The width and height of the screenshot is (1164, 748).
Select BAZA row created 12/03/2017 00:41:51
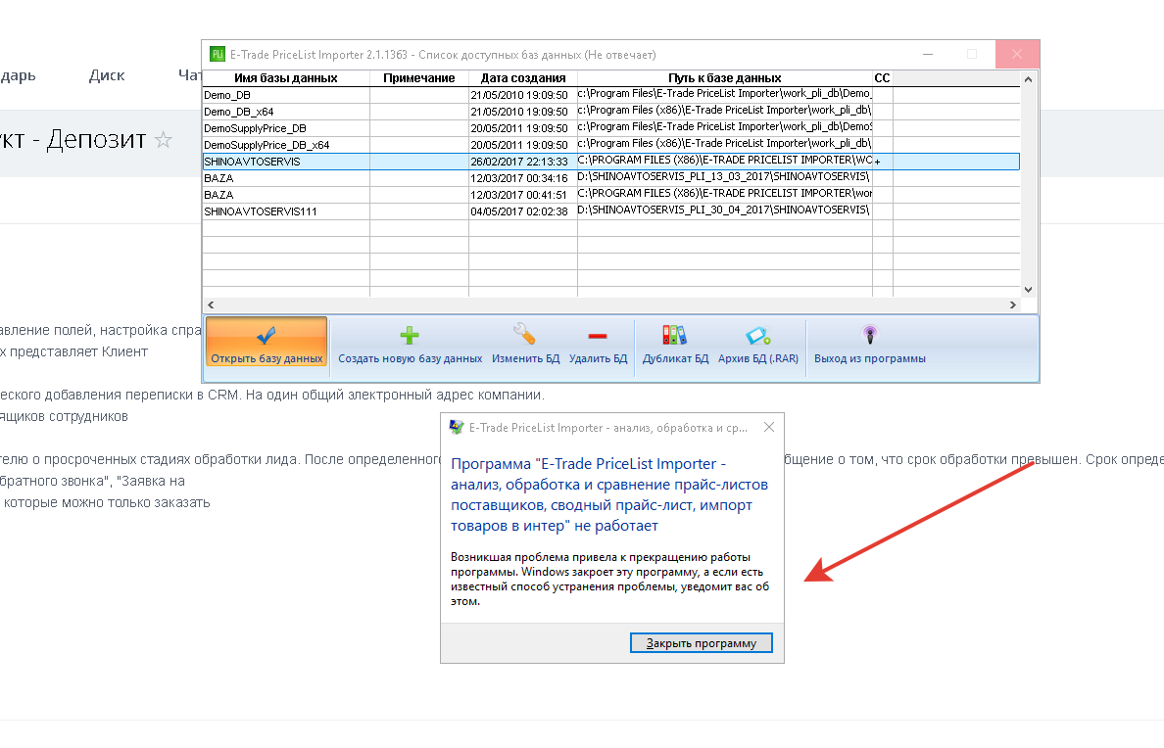pyautogui.click(x=611, y=195)
